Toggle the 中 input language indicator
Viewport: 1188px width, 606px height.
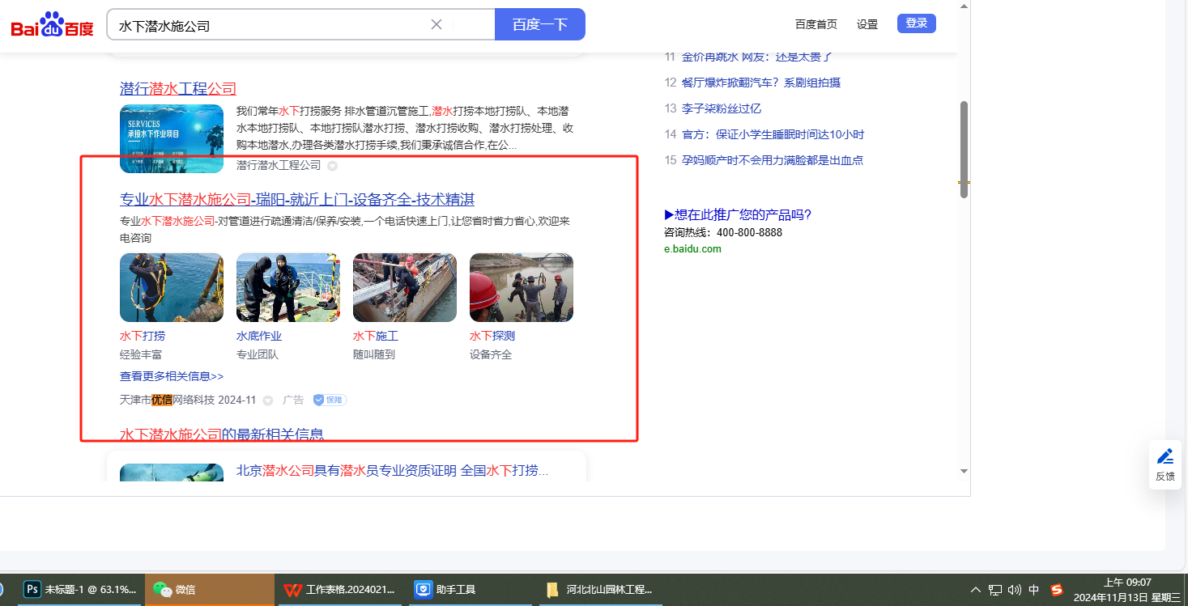pyautogui.click(x=1034, y=590)
